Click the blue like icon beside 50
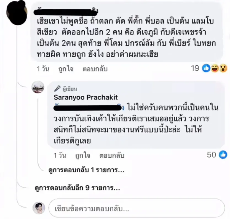This screenshot has height=219, width=230. (x=223, y=155)
